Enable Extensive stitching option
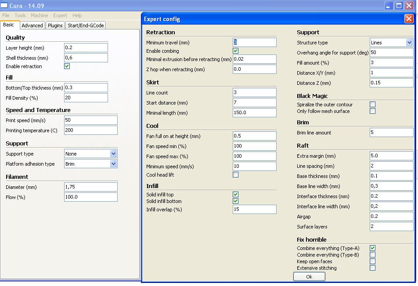418x286 pixels. coord(373,268)
